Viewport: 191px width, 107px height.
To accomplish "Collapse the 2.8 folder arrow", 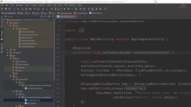I will [x=10, y=26].
